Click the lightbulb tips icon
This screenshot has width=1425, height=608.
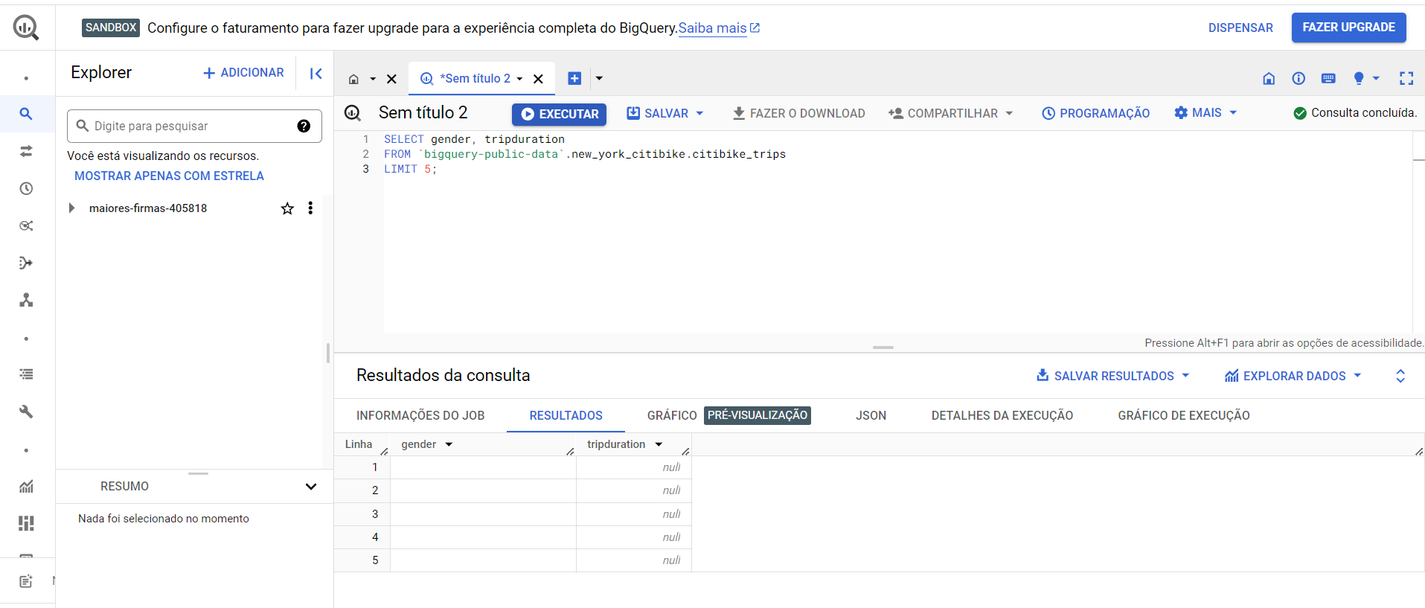1359,78
